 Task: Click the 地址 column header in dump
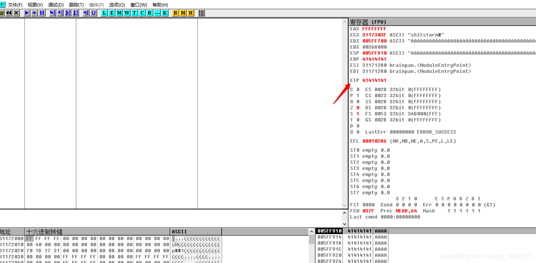(12, 232)
